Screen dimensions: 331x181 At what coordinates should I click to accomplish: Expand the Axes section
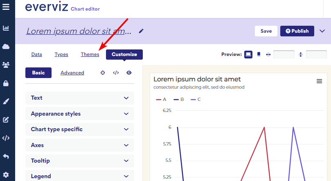(80, 145)
